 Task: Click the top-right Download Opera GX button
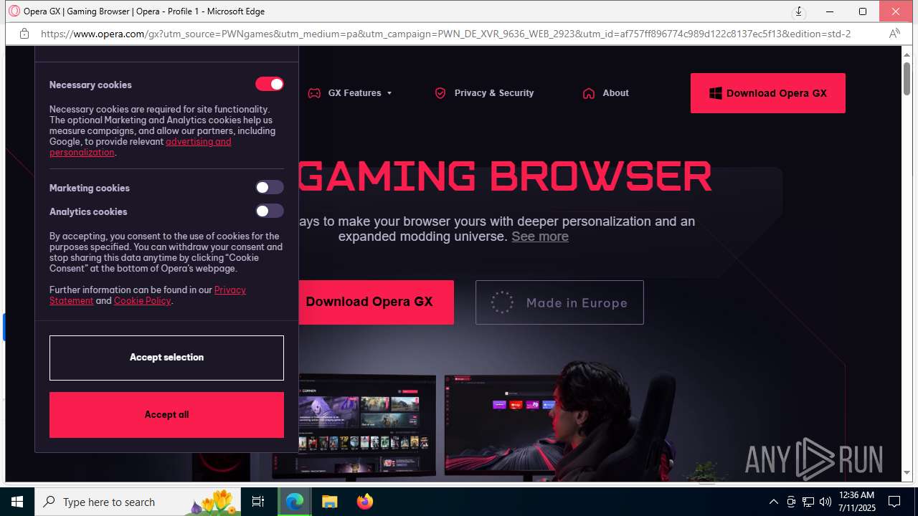click(768, 93)
